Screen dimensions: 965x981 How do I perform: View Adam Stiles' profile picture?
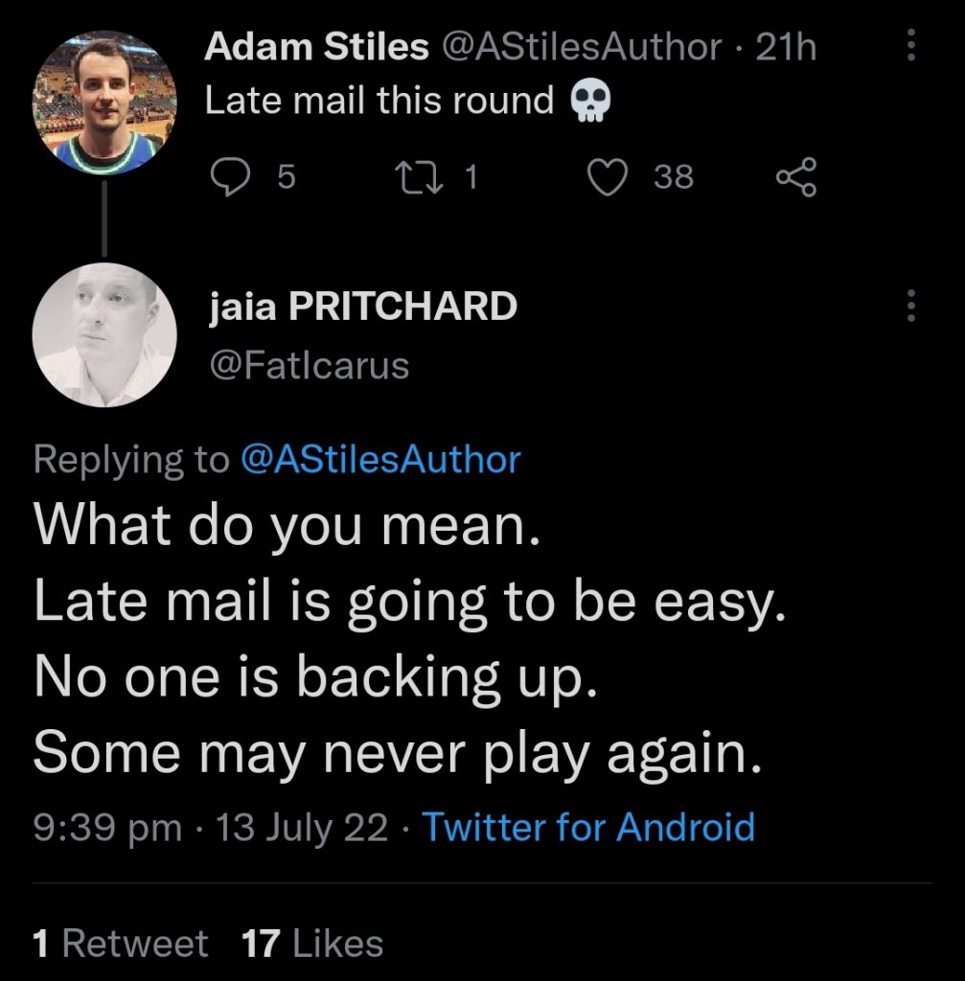(x=104, y=102)
